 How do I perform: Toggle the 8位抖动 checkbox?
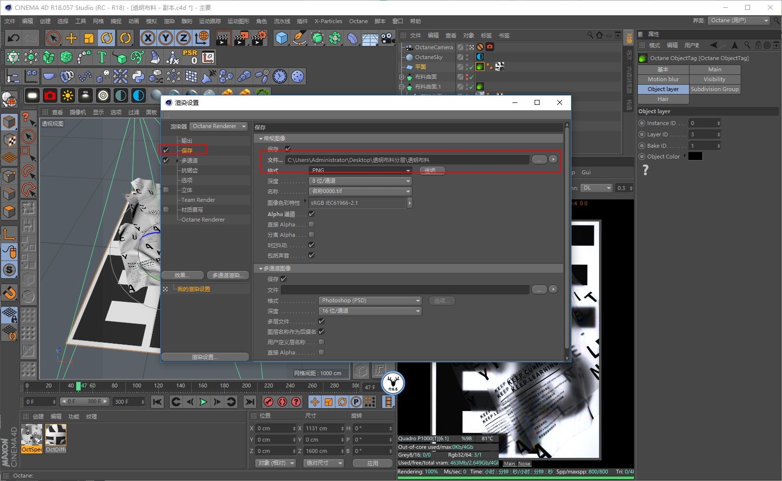pos(311,245)
